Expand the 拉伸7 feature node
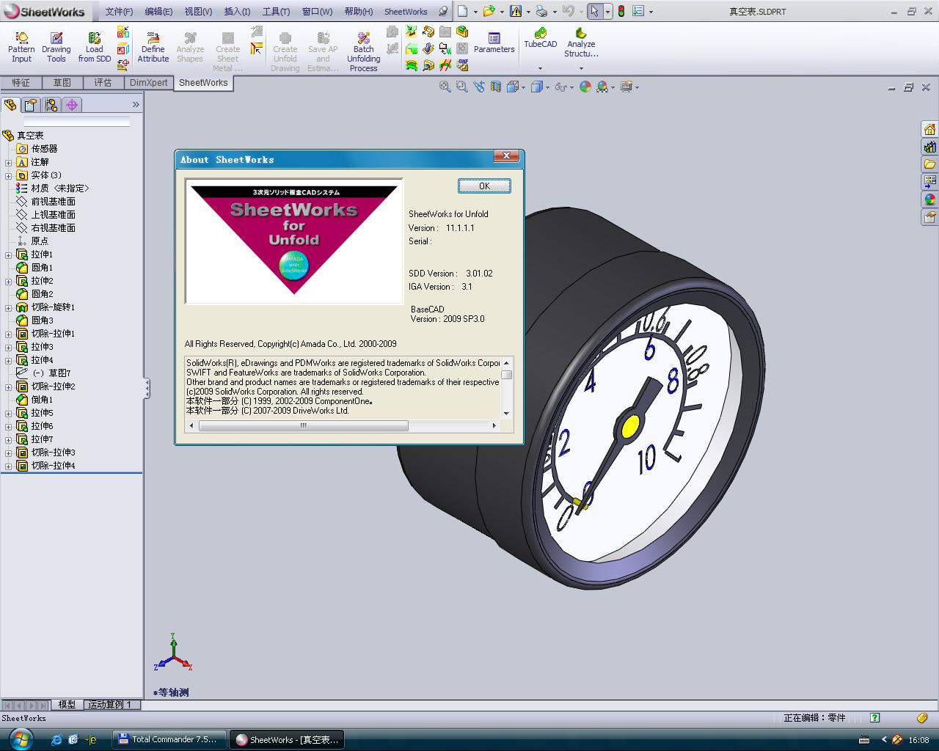This screenshot has width=939, height=751. point(8,439)
